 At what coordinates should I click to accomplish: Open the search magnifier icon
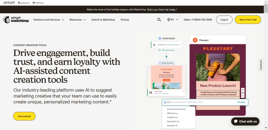coord(159,20)
